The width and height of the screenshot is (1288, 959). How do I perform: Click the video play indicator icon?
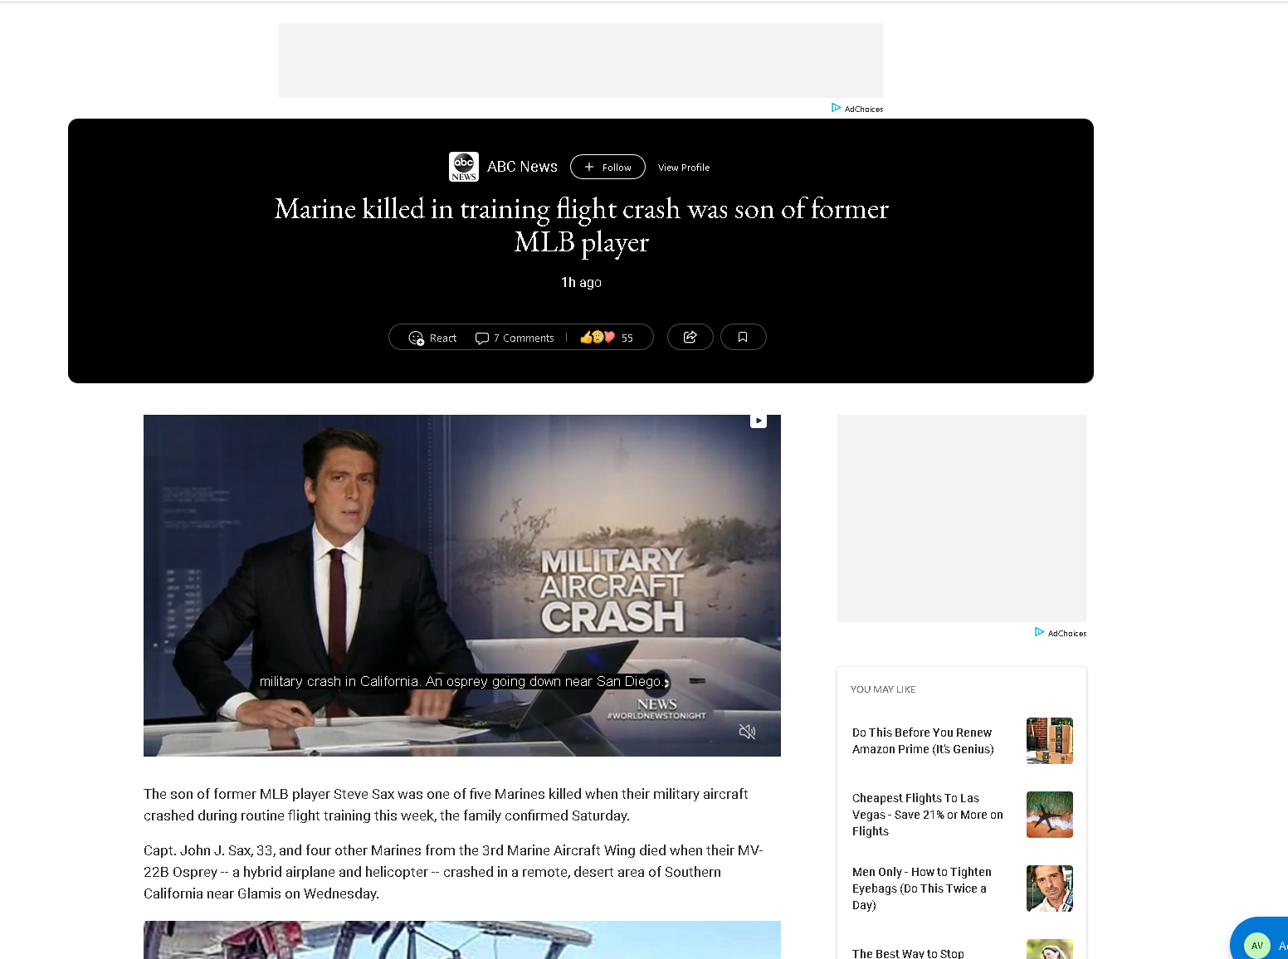pos(759,421)
